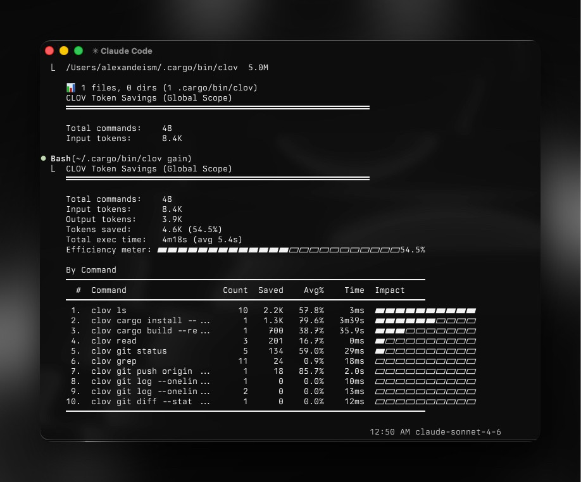Click the bar chart emoji before '1 files'
This screenshot has width=581, height=482.
pos(70,88)
